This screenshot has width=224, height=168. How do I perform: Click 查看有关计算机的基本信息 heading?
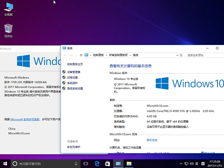coord(131,66)
